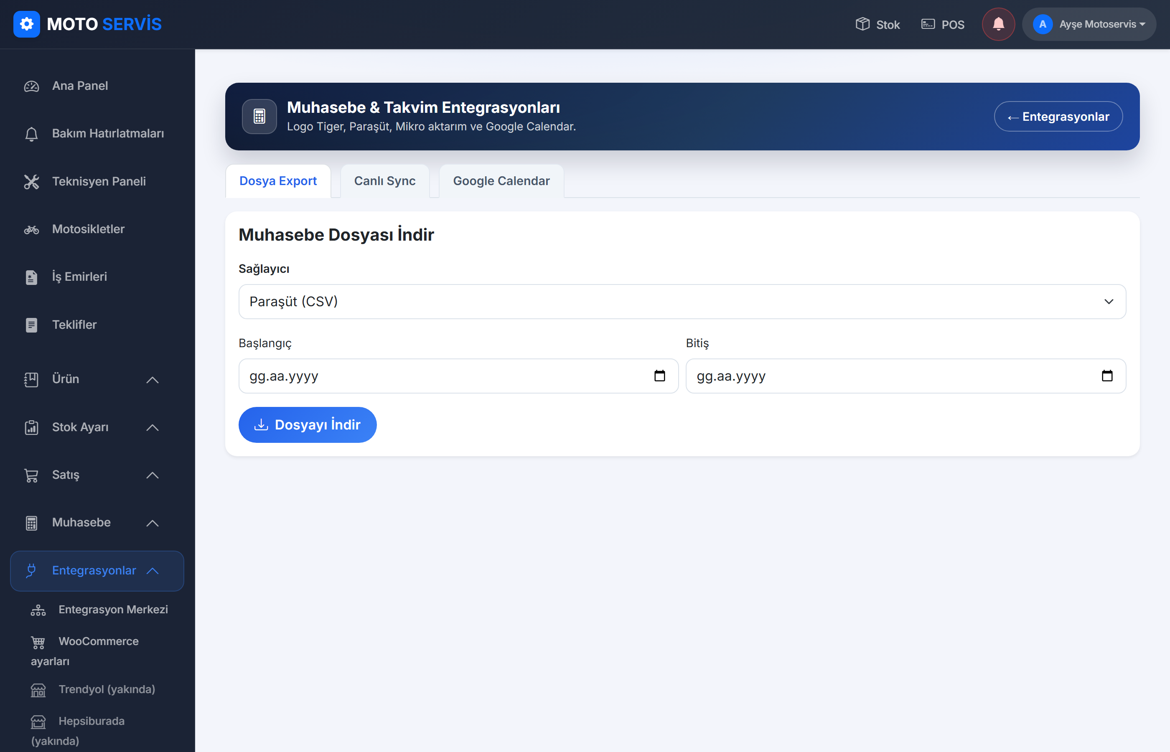The image size is (1170, 752).
Task: Open the Stok box icon in top bar
Action: [x=862, y=24]
